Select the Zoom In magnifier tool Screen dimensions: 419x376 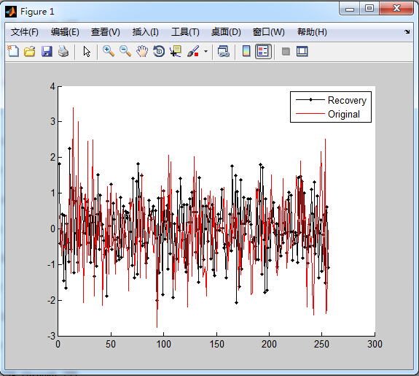tap(109, 51)
